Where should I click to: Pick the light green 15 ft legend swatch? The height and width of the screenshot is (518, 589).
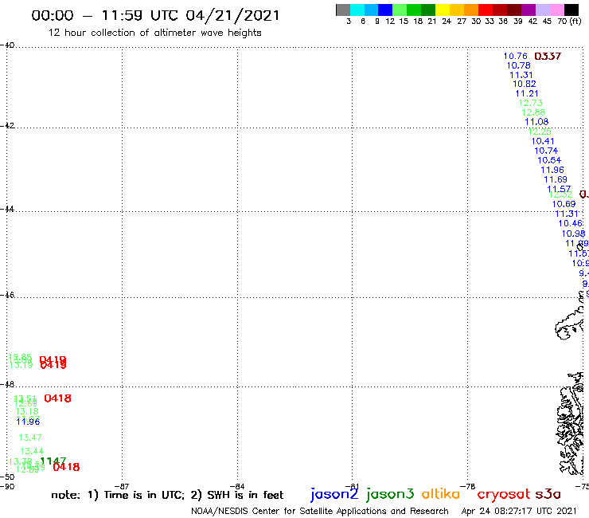400,10
